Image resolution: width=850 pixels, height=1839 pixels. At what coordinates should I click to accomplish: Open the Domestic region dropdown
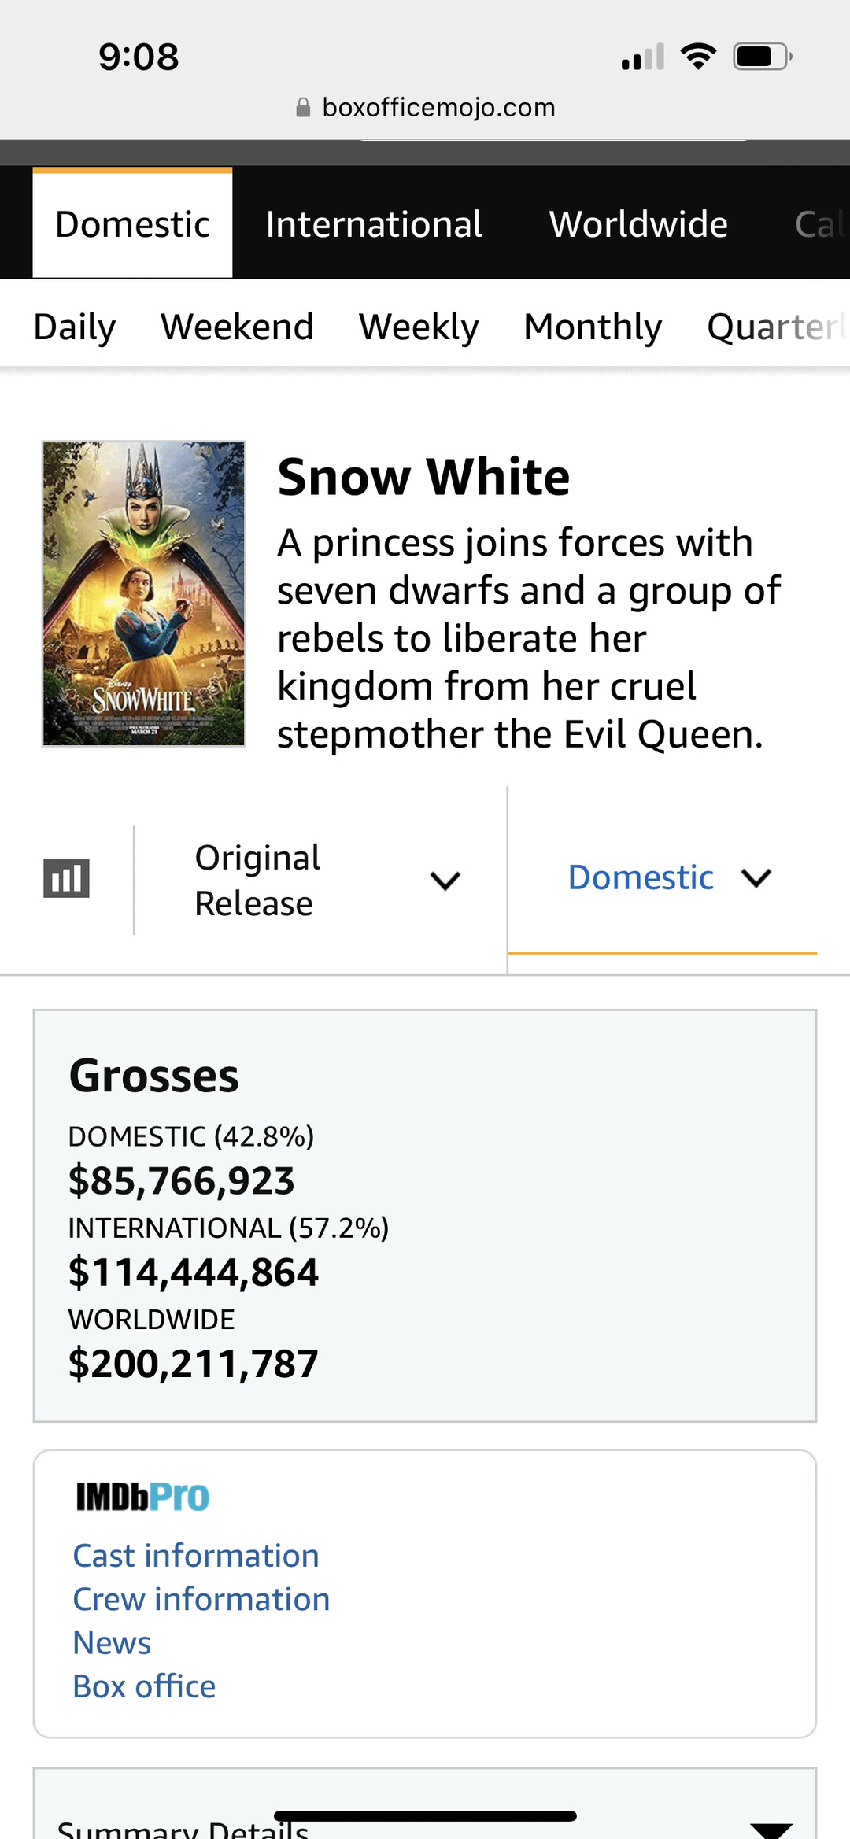[669, 877]
